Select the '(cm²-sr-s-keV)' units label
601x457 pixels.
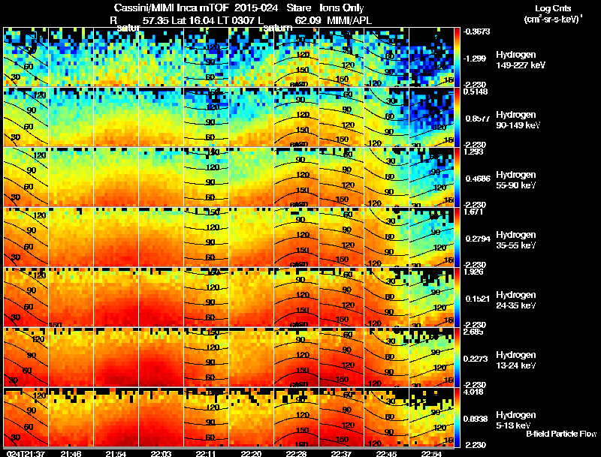[552, 20]
